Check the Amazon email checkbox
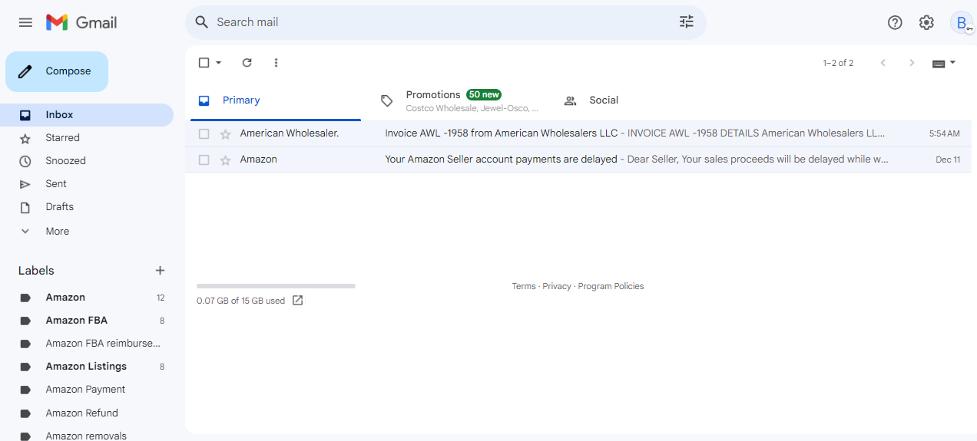 coord(204,160)
